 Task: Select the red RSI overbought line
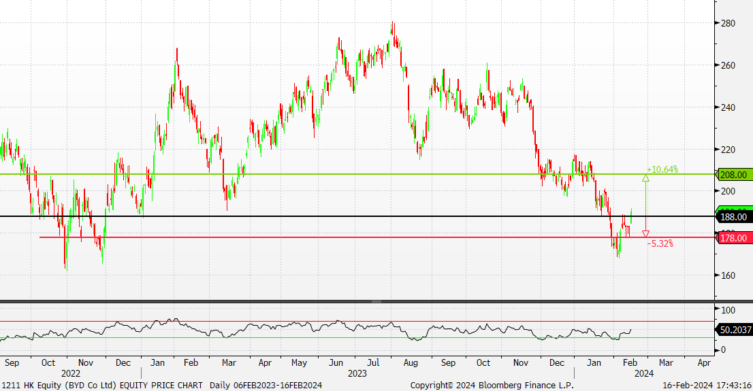pyautogui.click(x=357, y=322)
